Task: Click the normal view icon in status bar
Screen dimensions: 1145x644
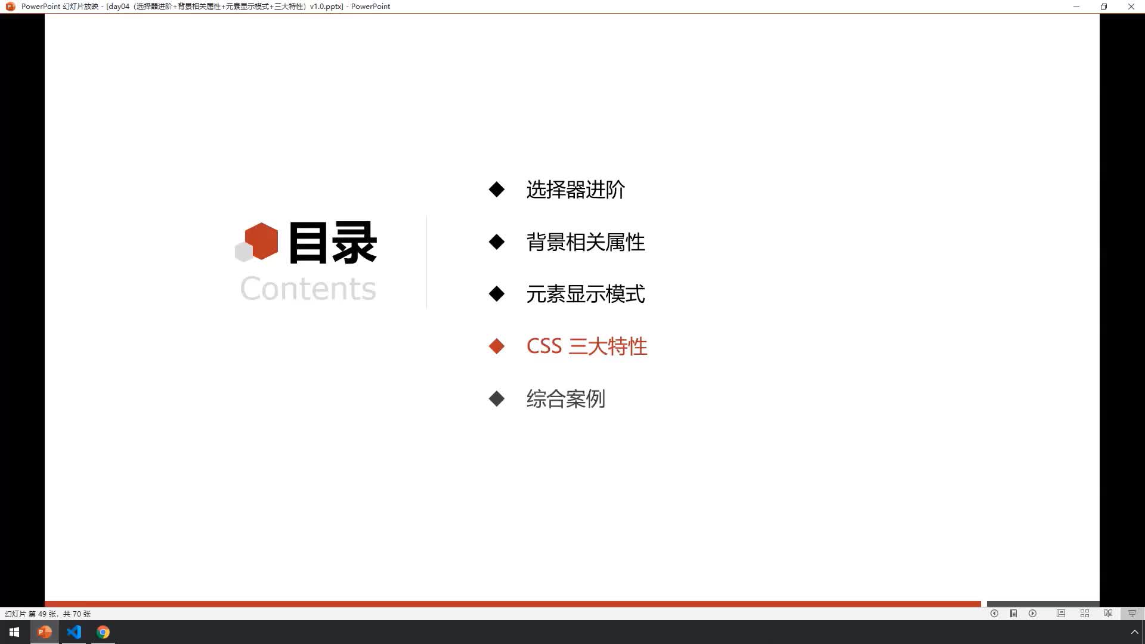Action: (x=1061, y=614)
